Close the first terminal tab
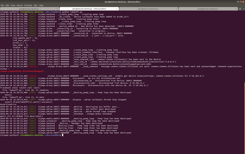 click(57, 9)
